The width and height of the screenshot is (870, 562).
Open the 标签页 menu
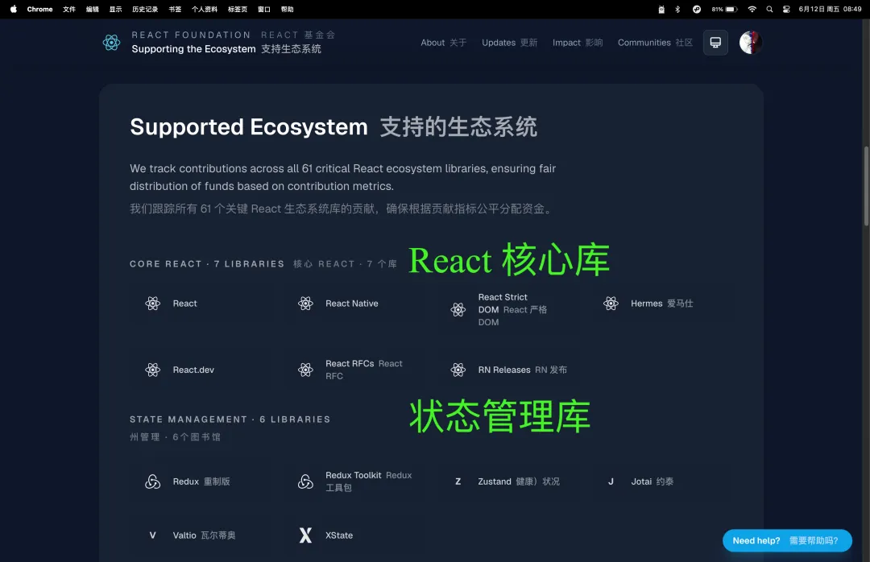pos(238,9)
